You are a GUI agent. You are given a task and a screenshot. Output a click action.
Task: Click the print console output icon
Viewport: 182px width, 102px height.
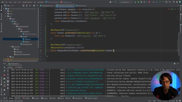(8, 85)
